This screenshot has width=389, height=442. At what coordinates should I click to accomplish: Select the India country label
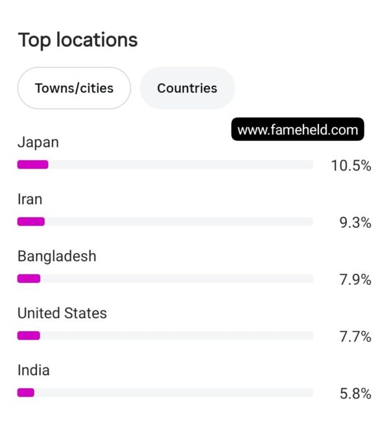[x=34, y=370]
